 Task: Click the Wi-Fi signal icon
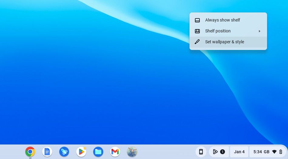coord(274,152)
